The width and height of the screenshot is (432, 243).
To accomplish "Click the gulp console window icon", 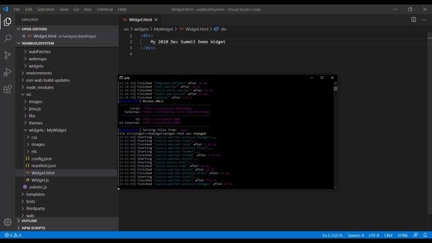I will tap(121, 78).
